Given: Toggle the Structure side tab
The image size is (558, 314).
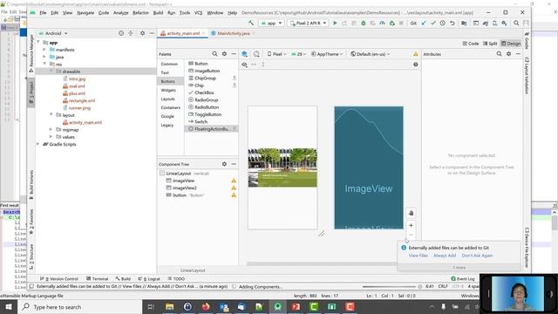Looking at the screenshot, I should pyautogui.click(x=31, y=257).
